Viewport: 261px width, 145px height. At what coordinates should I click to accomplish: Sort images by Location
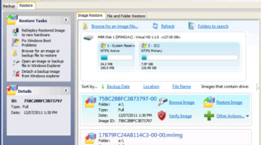point(151,87)
